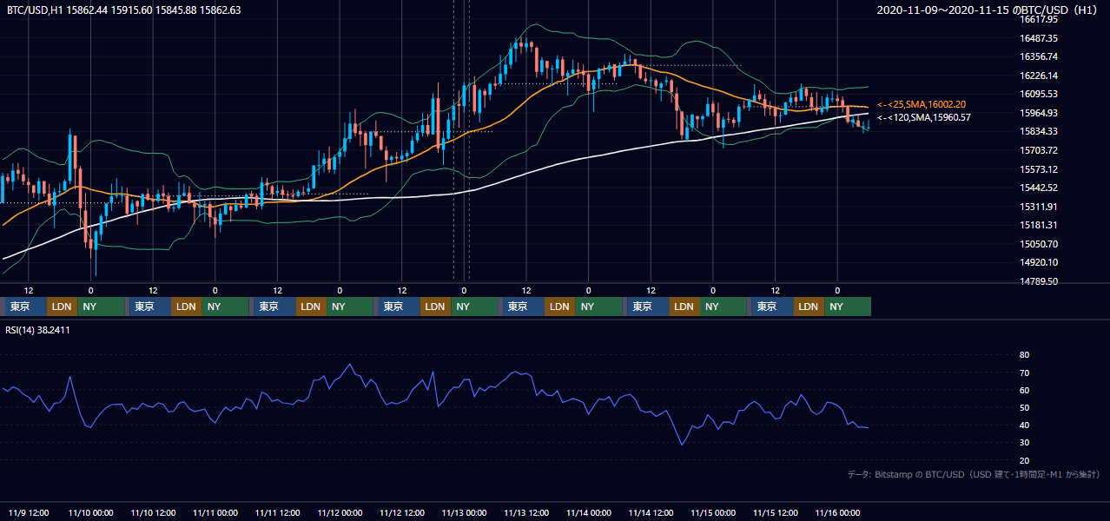Click the 11/10 00:00 time label
The width and height of the screenshot is (1110, 521).
90,513
